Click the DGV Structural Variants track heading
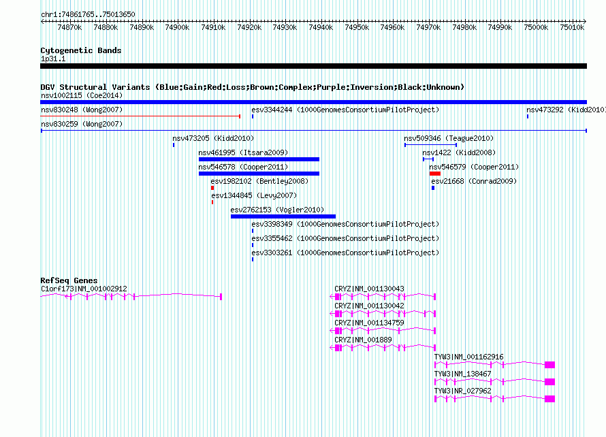Viewport: 606px width, 437px height. click(x=253, y=87)
